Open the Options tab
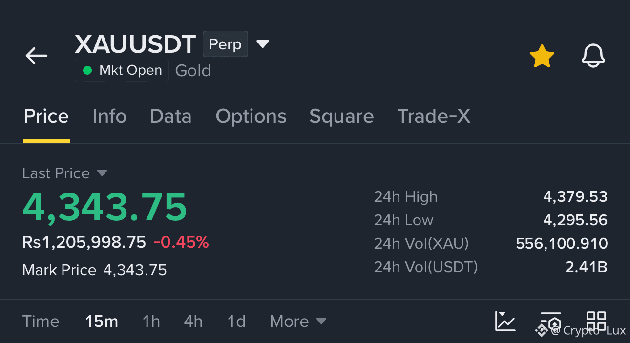This screenshot has height=343, width=630. [251, 116]
